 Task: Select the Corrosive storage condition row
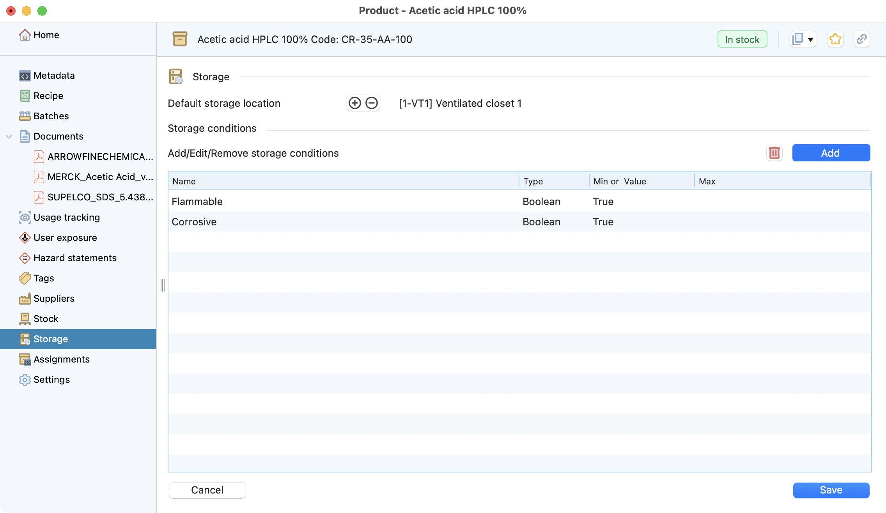[343, 222]
